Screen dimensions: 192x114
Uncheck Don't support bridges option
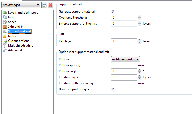pyautogui.click(x=113, y=89)
